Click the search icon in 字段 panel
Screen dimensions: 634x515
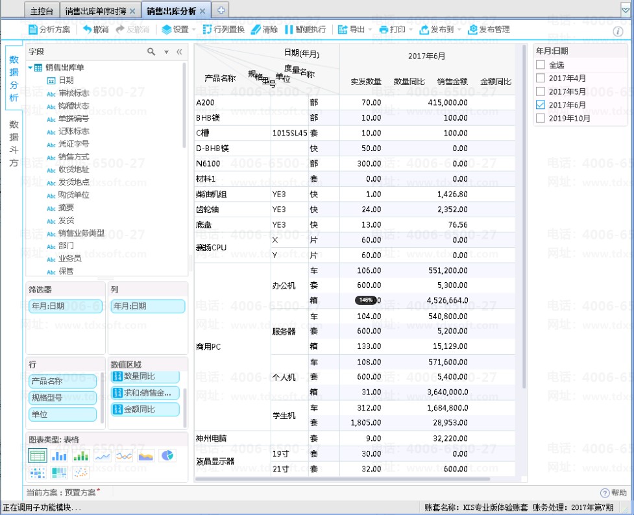point(151,52)
